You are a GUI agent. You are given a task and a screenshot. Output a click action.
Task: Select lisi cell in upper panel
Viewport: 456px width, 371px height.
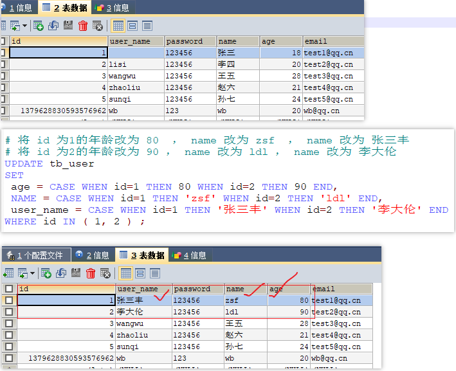point(136,64)
